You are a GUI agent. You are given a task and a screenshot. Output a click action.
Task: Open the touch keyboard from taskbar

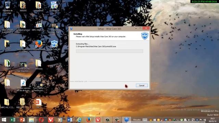point(145,120)
